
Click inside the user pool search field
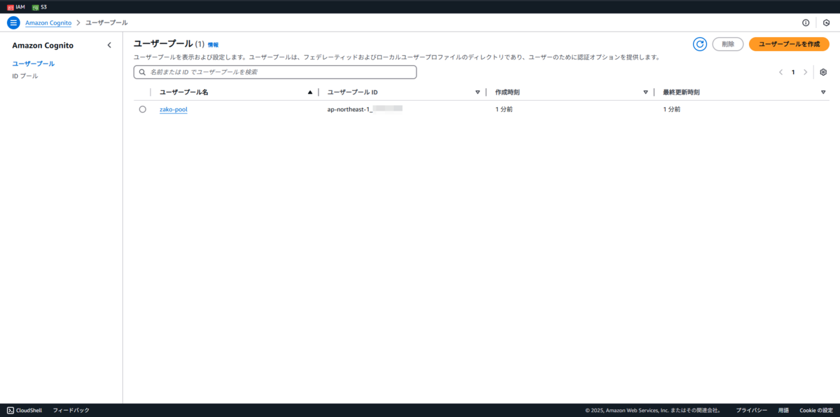pos(273,71)
